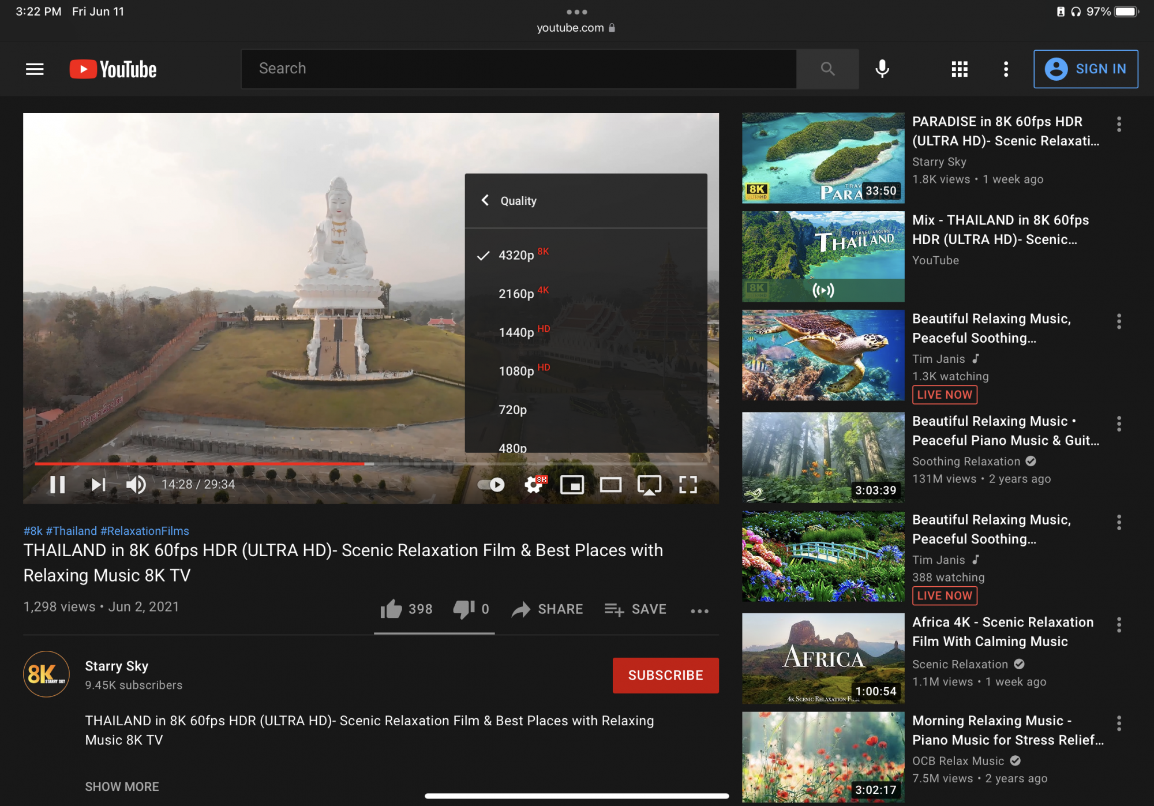Toggle the autoplay switch
This screenshot has height=806, width=1154.
pyautogui.click(x=492, y=485)
